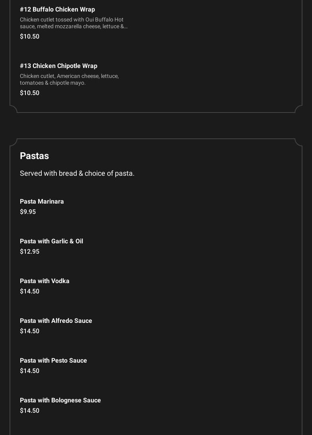Click the $14.50 price under Bolognese Sauce
Image resolution: width=312 pixels, height=435 pixels.
tap(29, 411)
